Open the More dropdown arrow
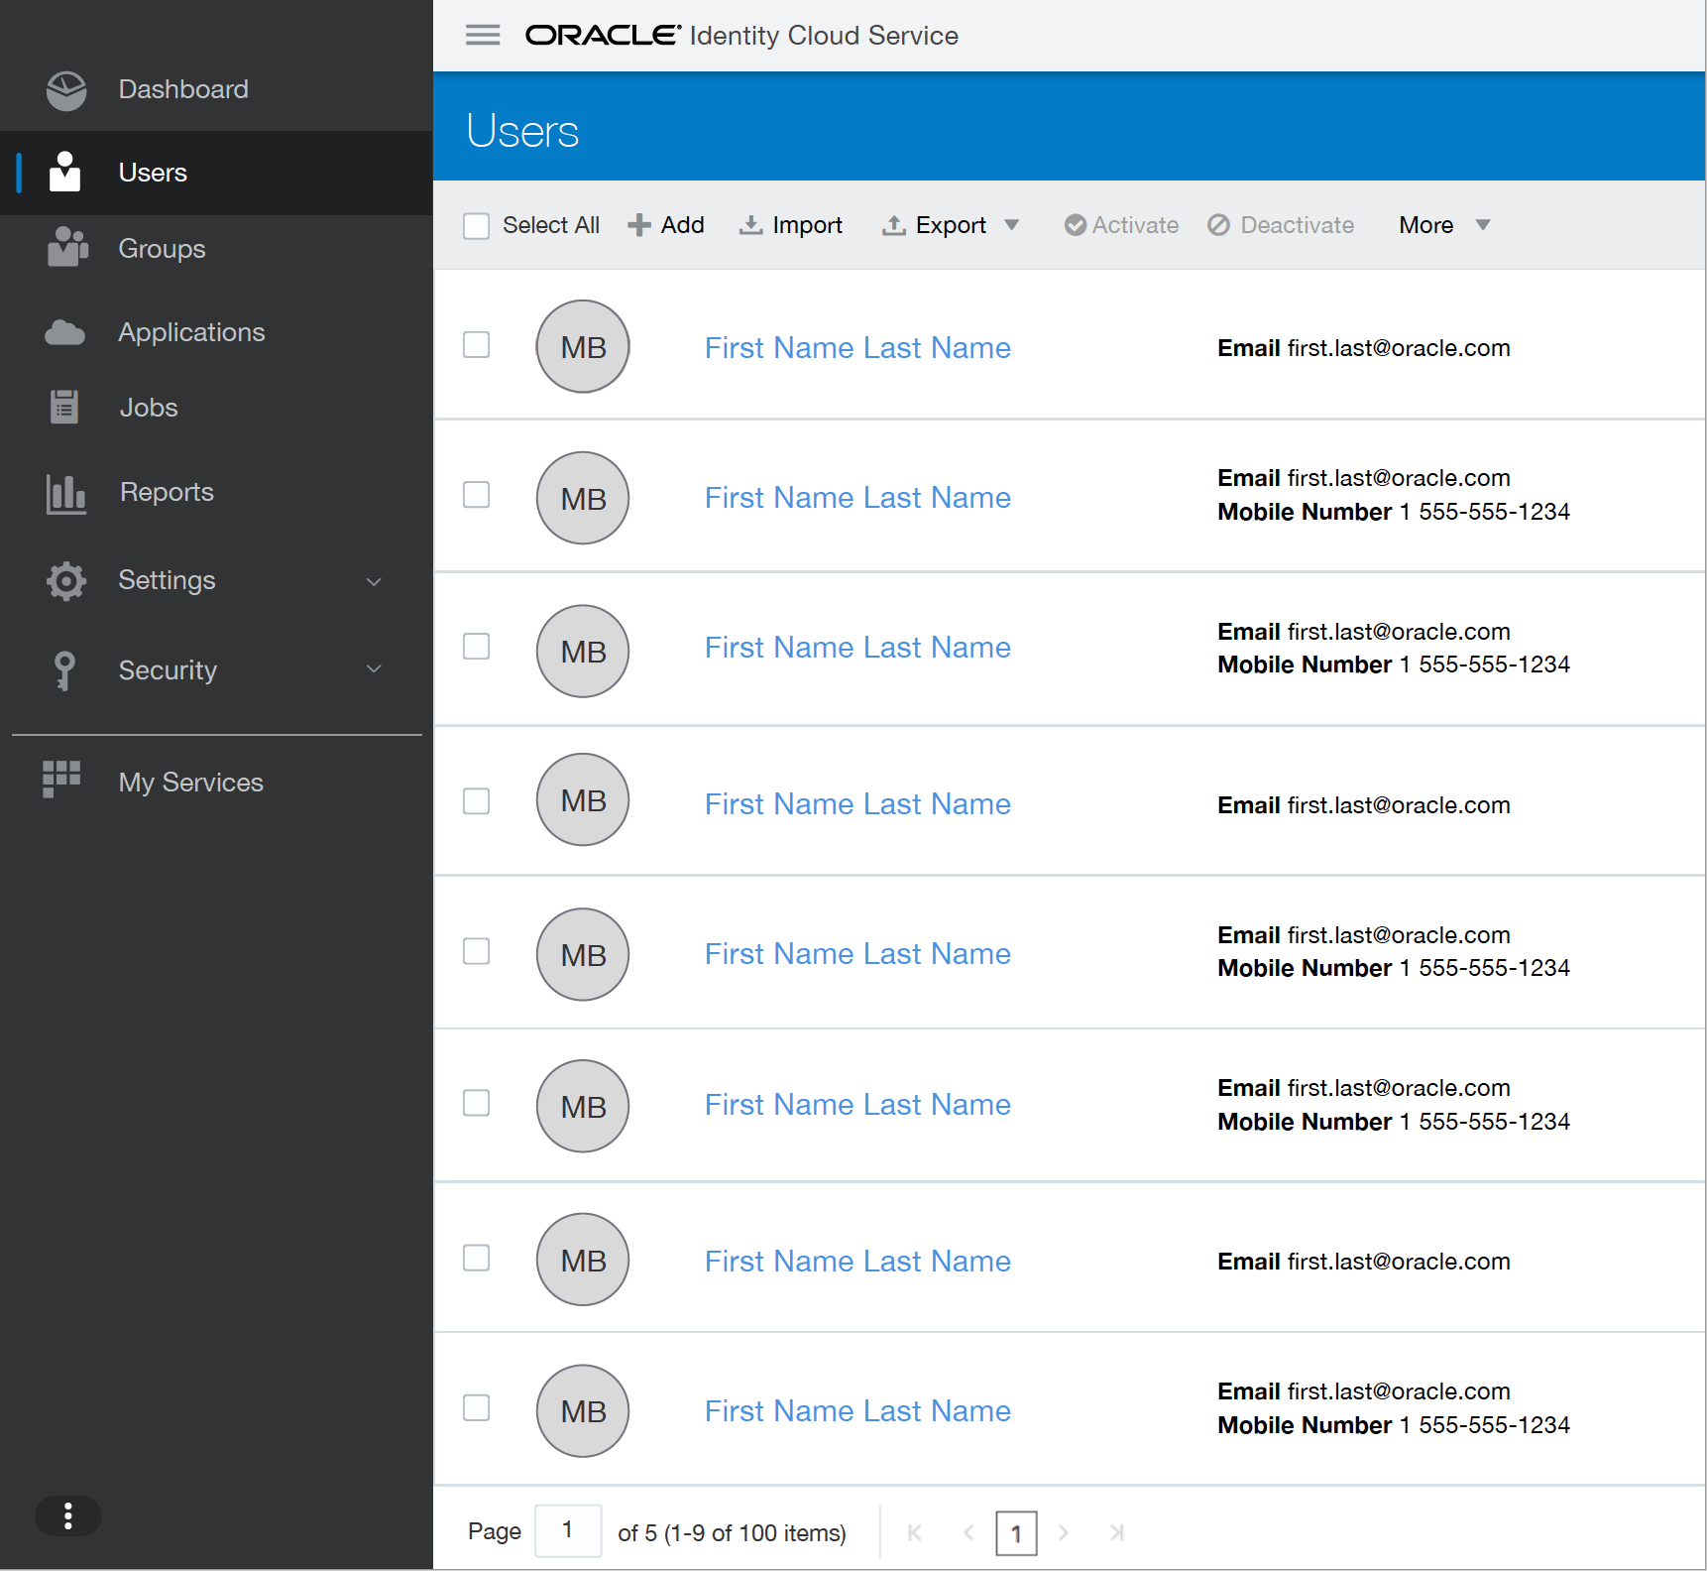This screenshot has height=1571, width=1707. (x=1483, y=225)
